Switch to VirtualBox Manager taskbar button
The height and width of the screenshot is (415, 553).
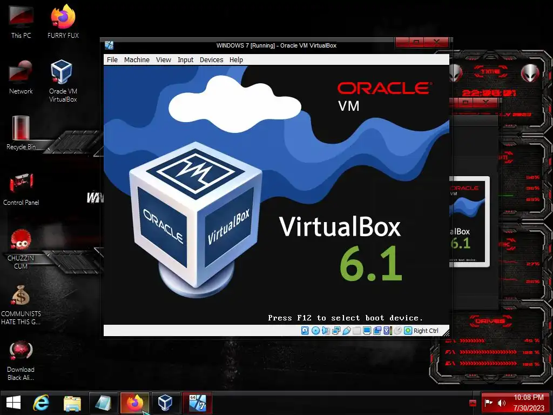pyautogui.click(x=165, y=403)
